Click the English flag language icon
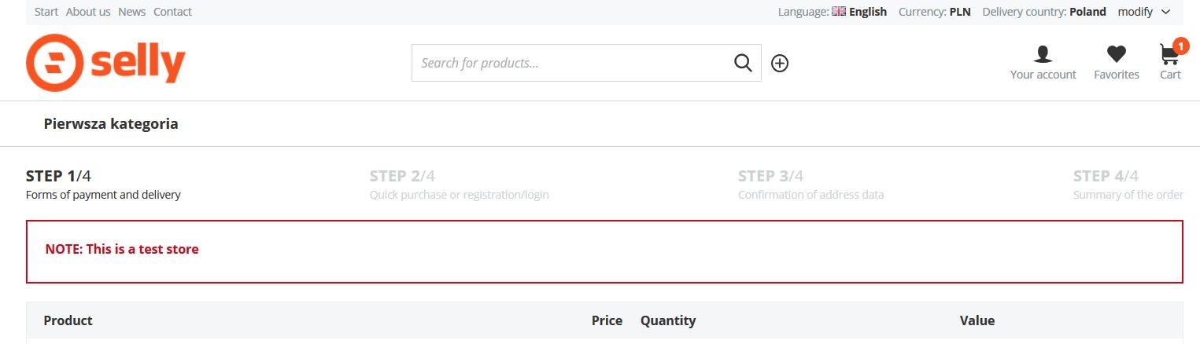The width and height of the screenshot is (1200, 344). coord(839,12)
